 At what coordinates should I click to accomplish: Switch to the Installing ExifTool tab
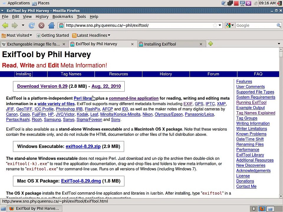point(160,44)
